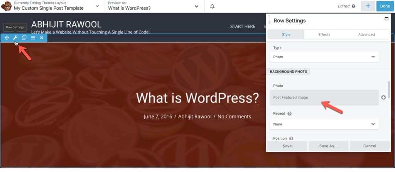Click the Row Settings panel scrollbar

[389, 89]
